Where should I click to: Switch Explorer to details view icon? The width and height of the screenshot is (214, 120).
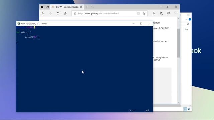click(x=185, y=109)
